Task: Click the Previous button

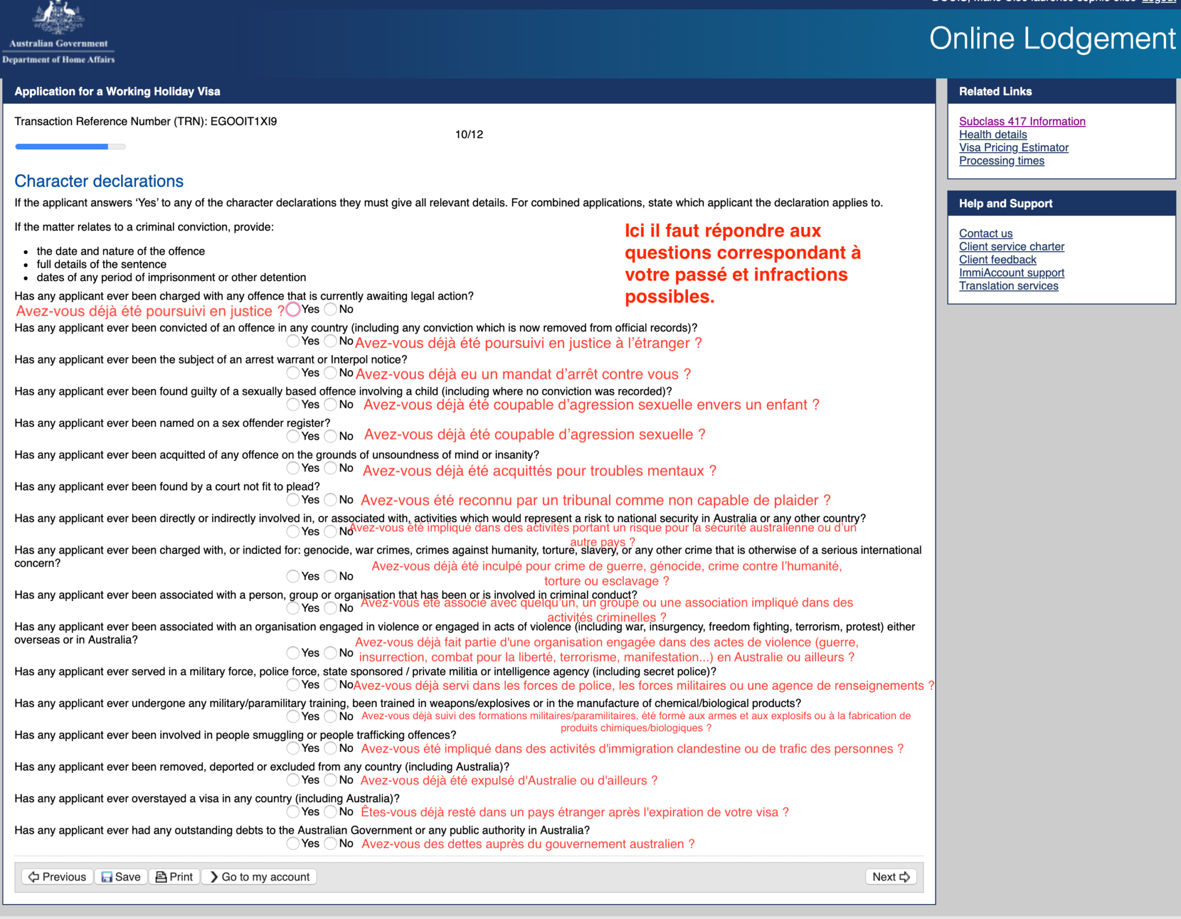Action: (57, 876)
